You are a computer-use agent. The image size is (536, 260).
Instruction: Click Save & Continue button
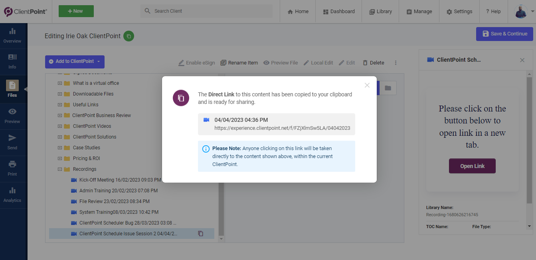[504, 34]
